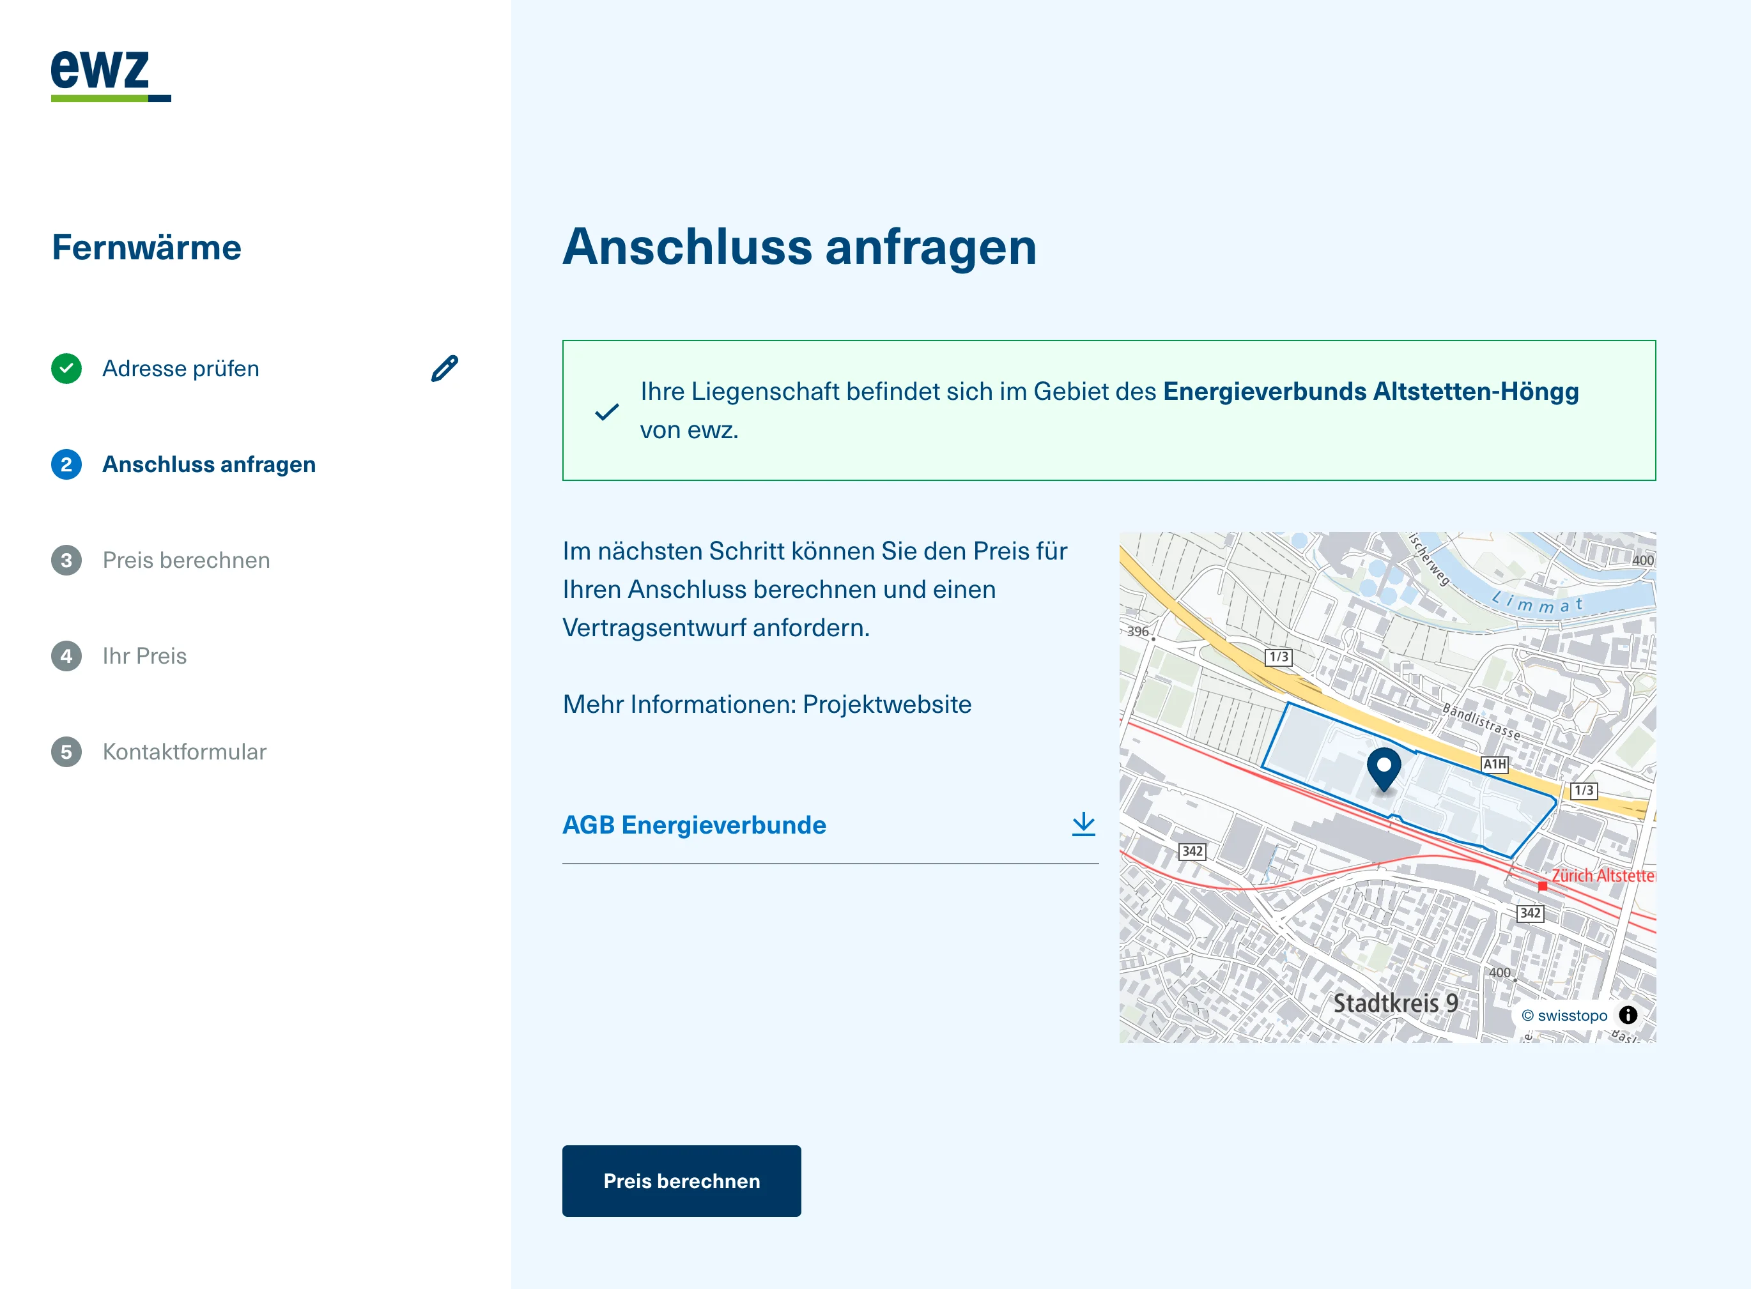This screenshot has height=1289, width=1751.
Task: Click the Stadtkreis 9 label on map
Action: coord(1395,1003)
